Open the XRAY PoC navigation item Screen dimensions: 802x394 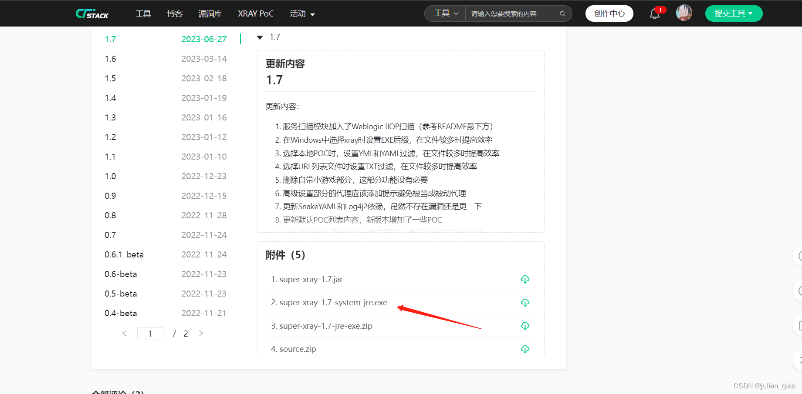[256, 13]
